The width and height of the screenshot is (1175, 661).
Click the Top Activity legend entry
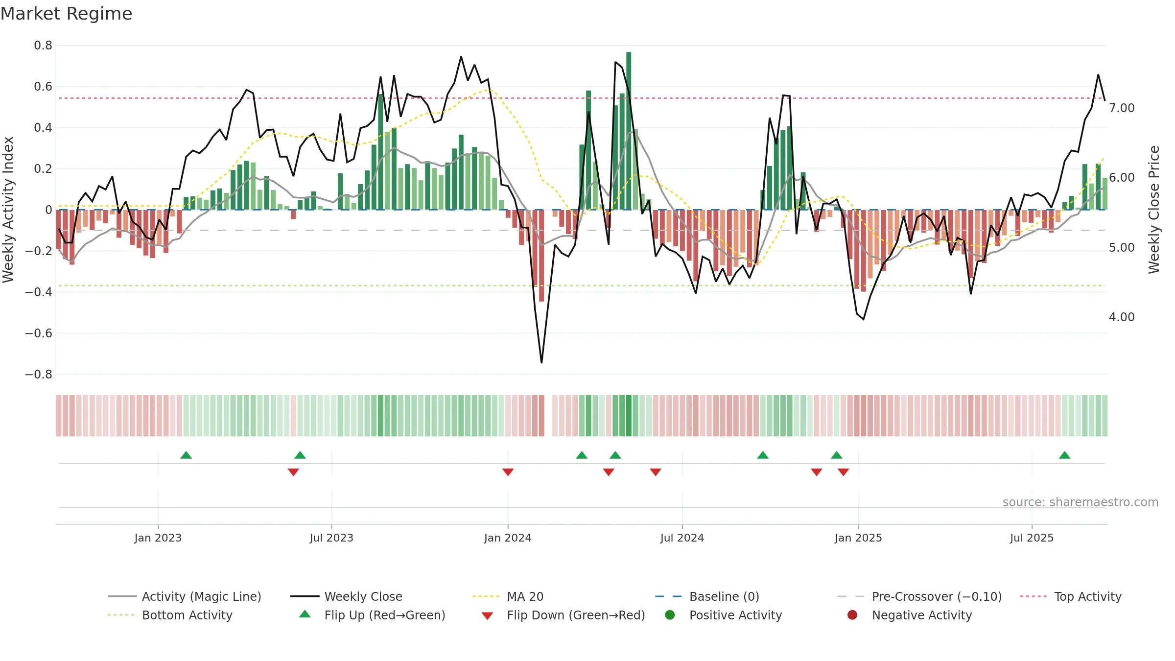1071,596
